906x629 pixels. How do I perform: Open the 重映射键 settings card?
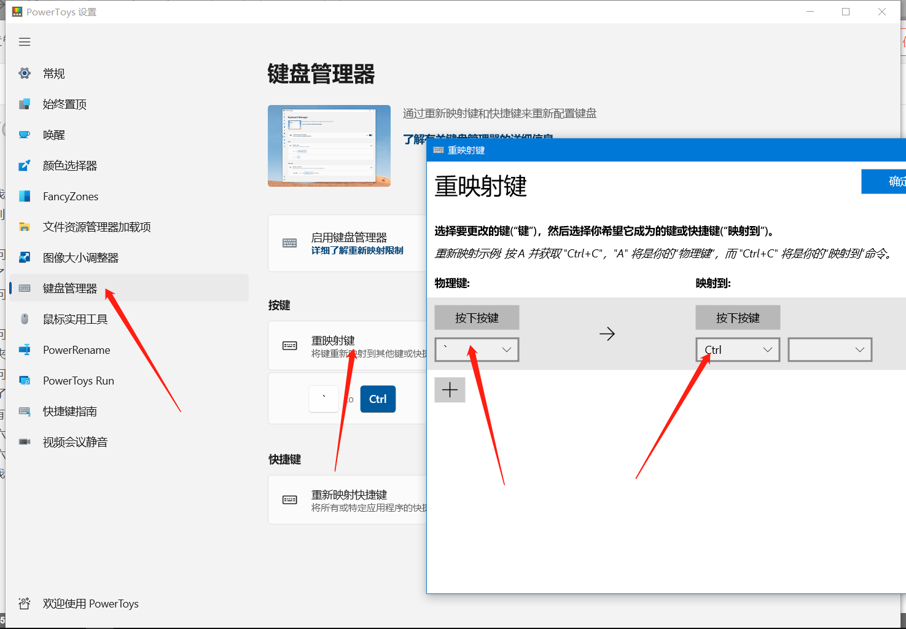(x=348, y=345)
